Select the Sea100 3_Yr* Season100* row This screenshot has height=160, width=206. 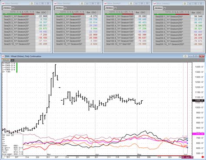point(120,22)
